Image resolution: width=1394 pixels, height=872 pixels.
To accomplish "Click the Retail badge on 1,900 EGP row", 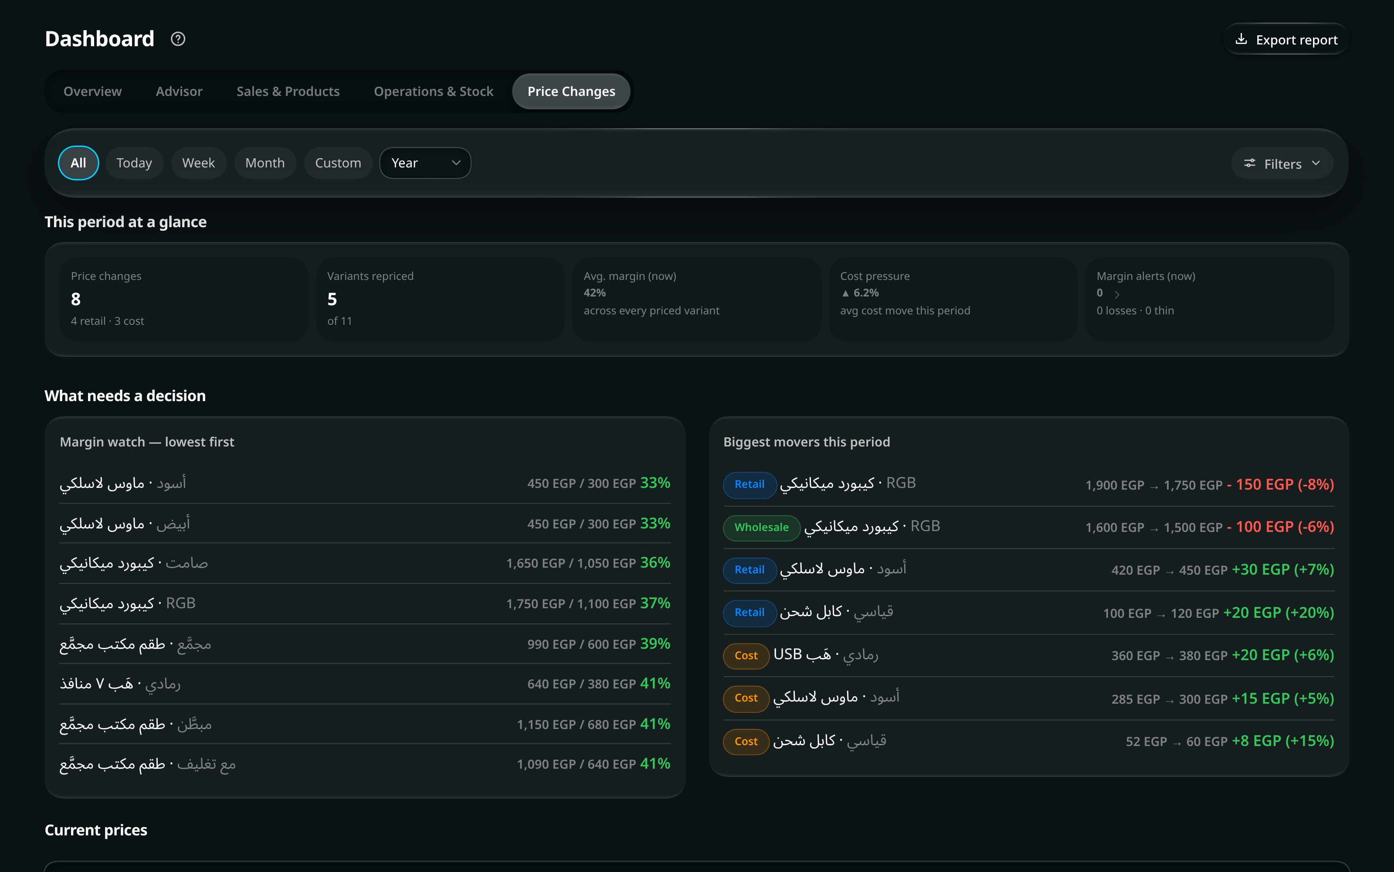I will (x=749, y=484).
